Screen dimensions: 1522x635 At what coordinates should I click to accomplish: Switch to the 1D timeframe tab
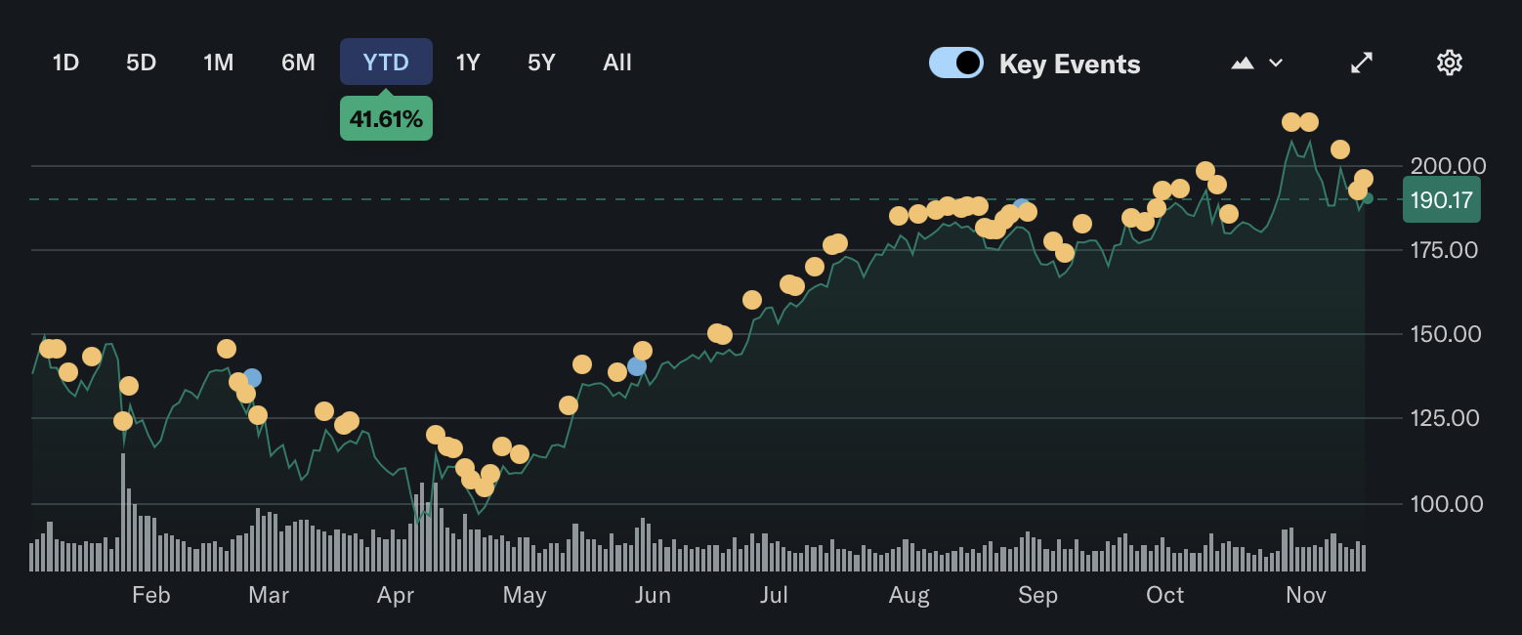click(64, 62)
